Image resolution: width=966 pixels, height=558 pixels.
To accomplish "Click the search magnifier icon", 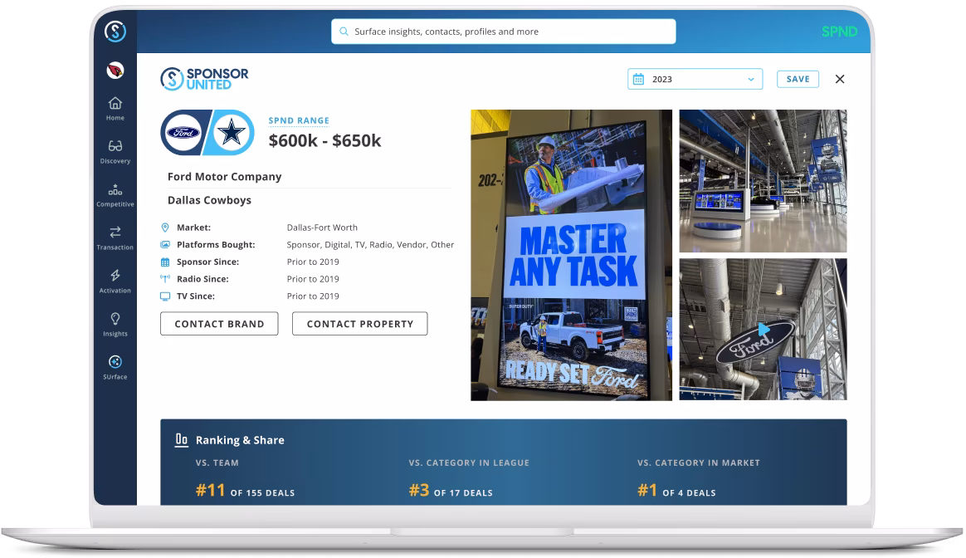I will tap(344, 32).
